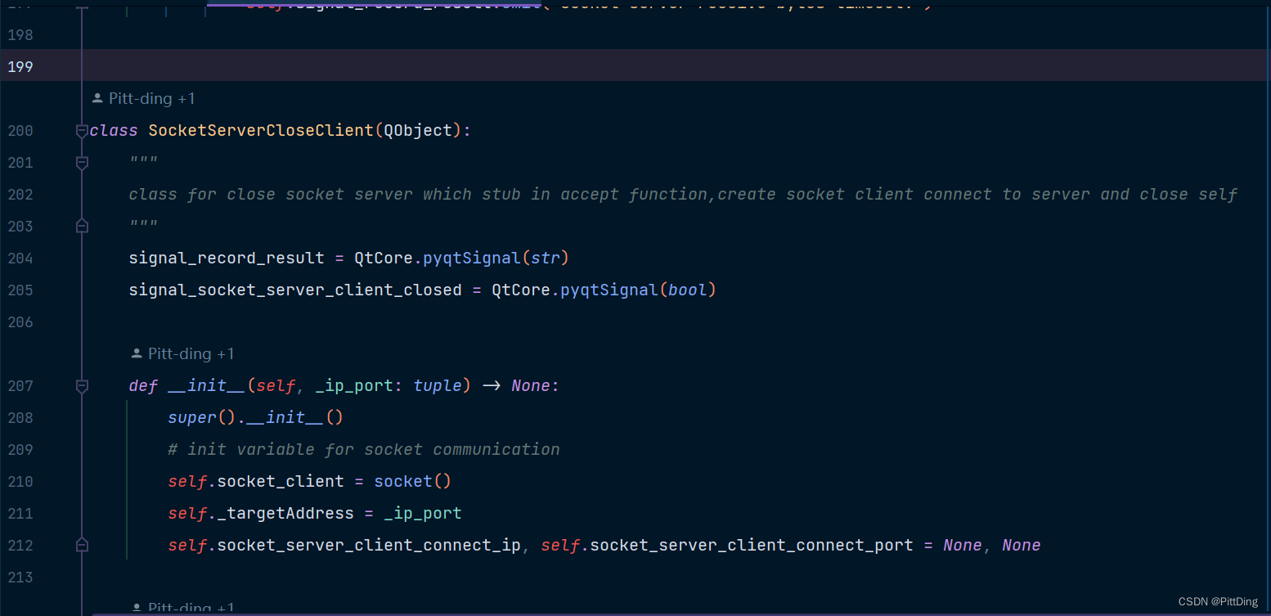Viewport: 1271px width, 616px height.
Task: Click socket_server_client_connect_ip attribute
Action: click(369, 546)
